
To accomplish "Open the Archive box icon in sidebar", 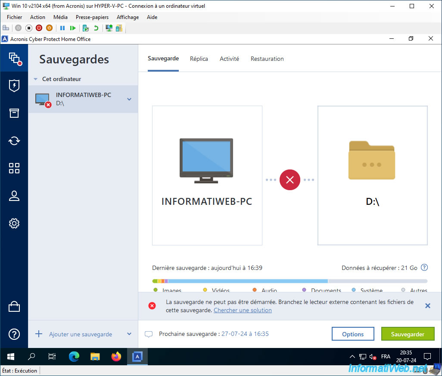I will (x=14, y=113).
